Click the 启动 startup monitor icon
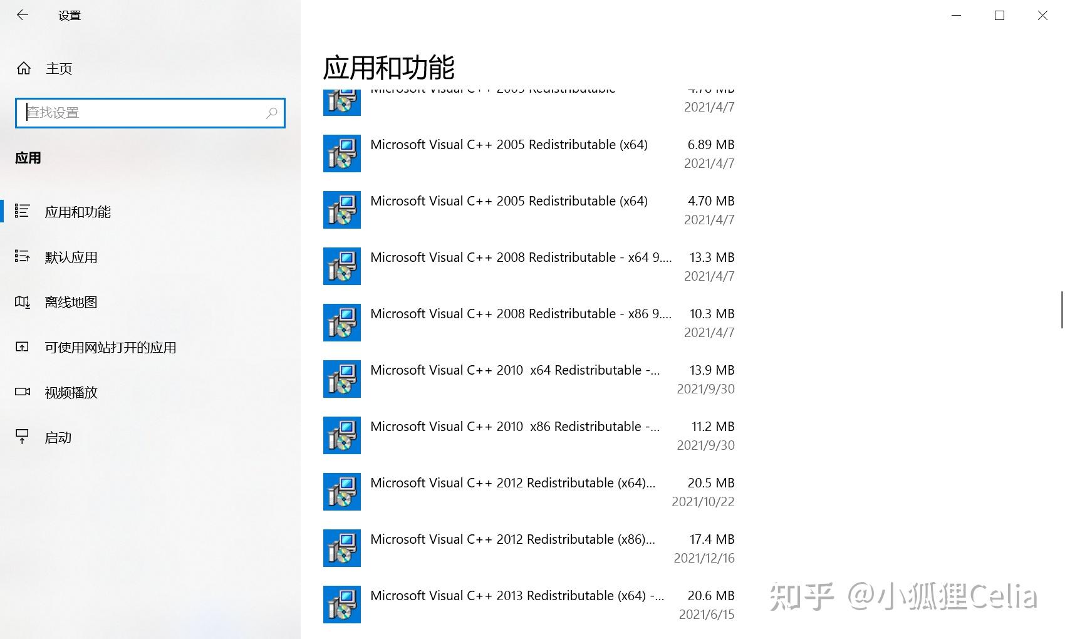 [23, 437]
